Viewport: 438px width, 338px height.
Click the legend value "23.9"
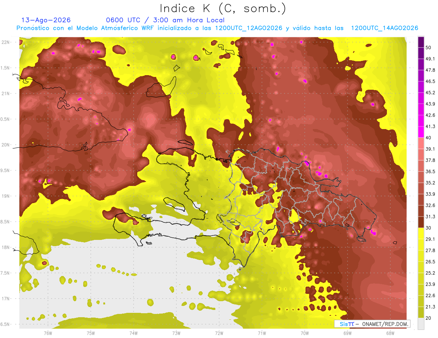(430, 284)
